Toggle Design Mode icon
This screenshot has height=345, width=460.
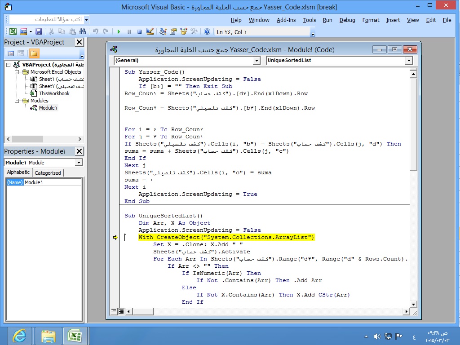(150, 32)
